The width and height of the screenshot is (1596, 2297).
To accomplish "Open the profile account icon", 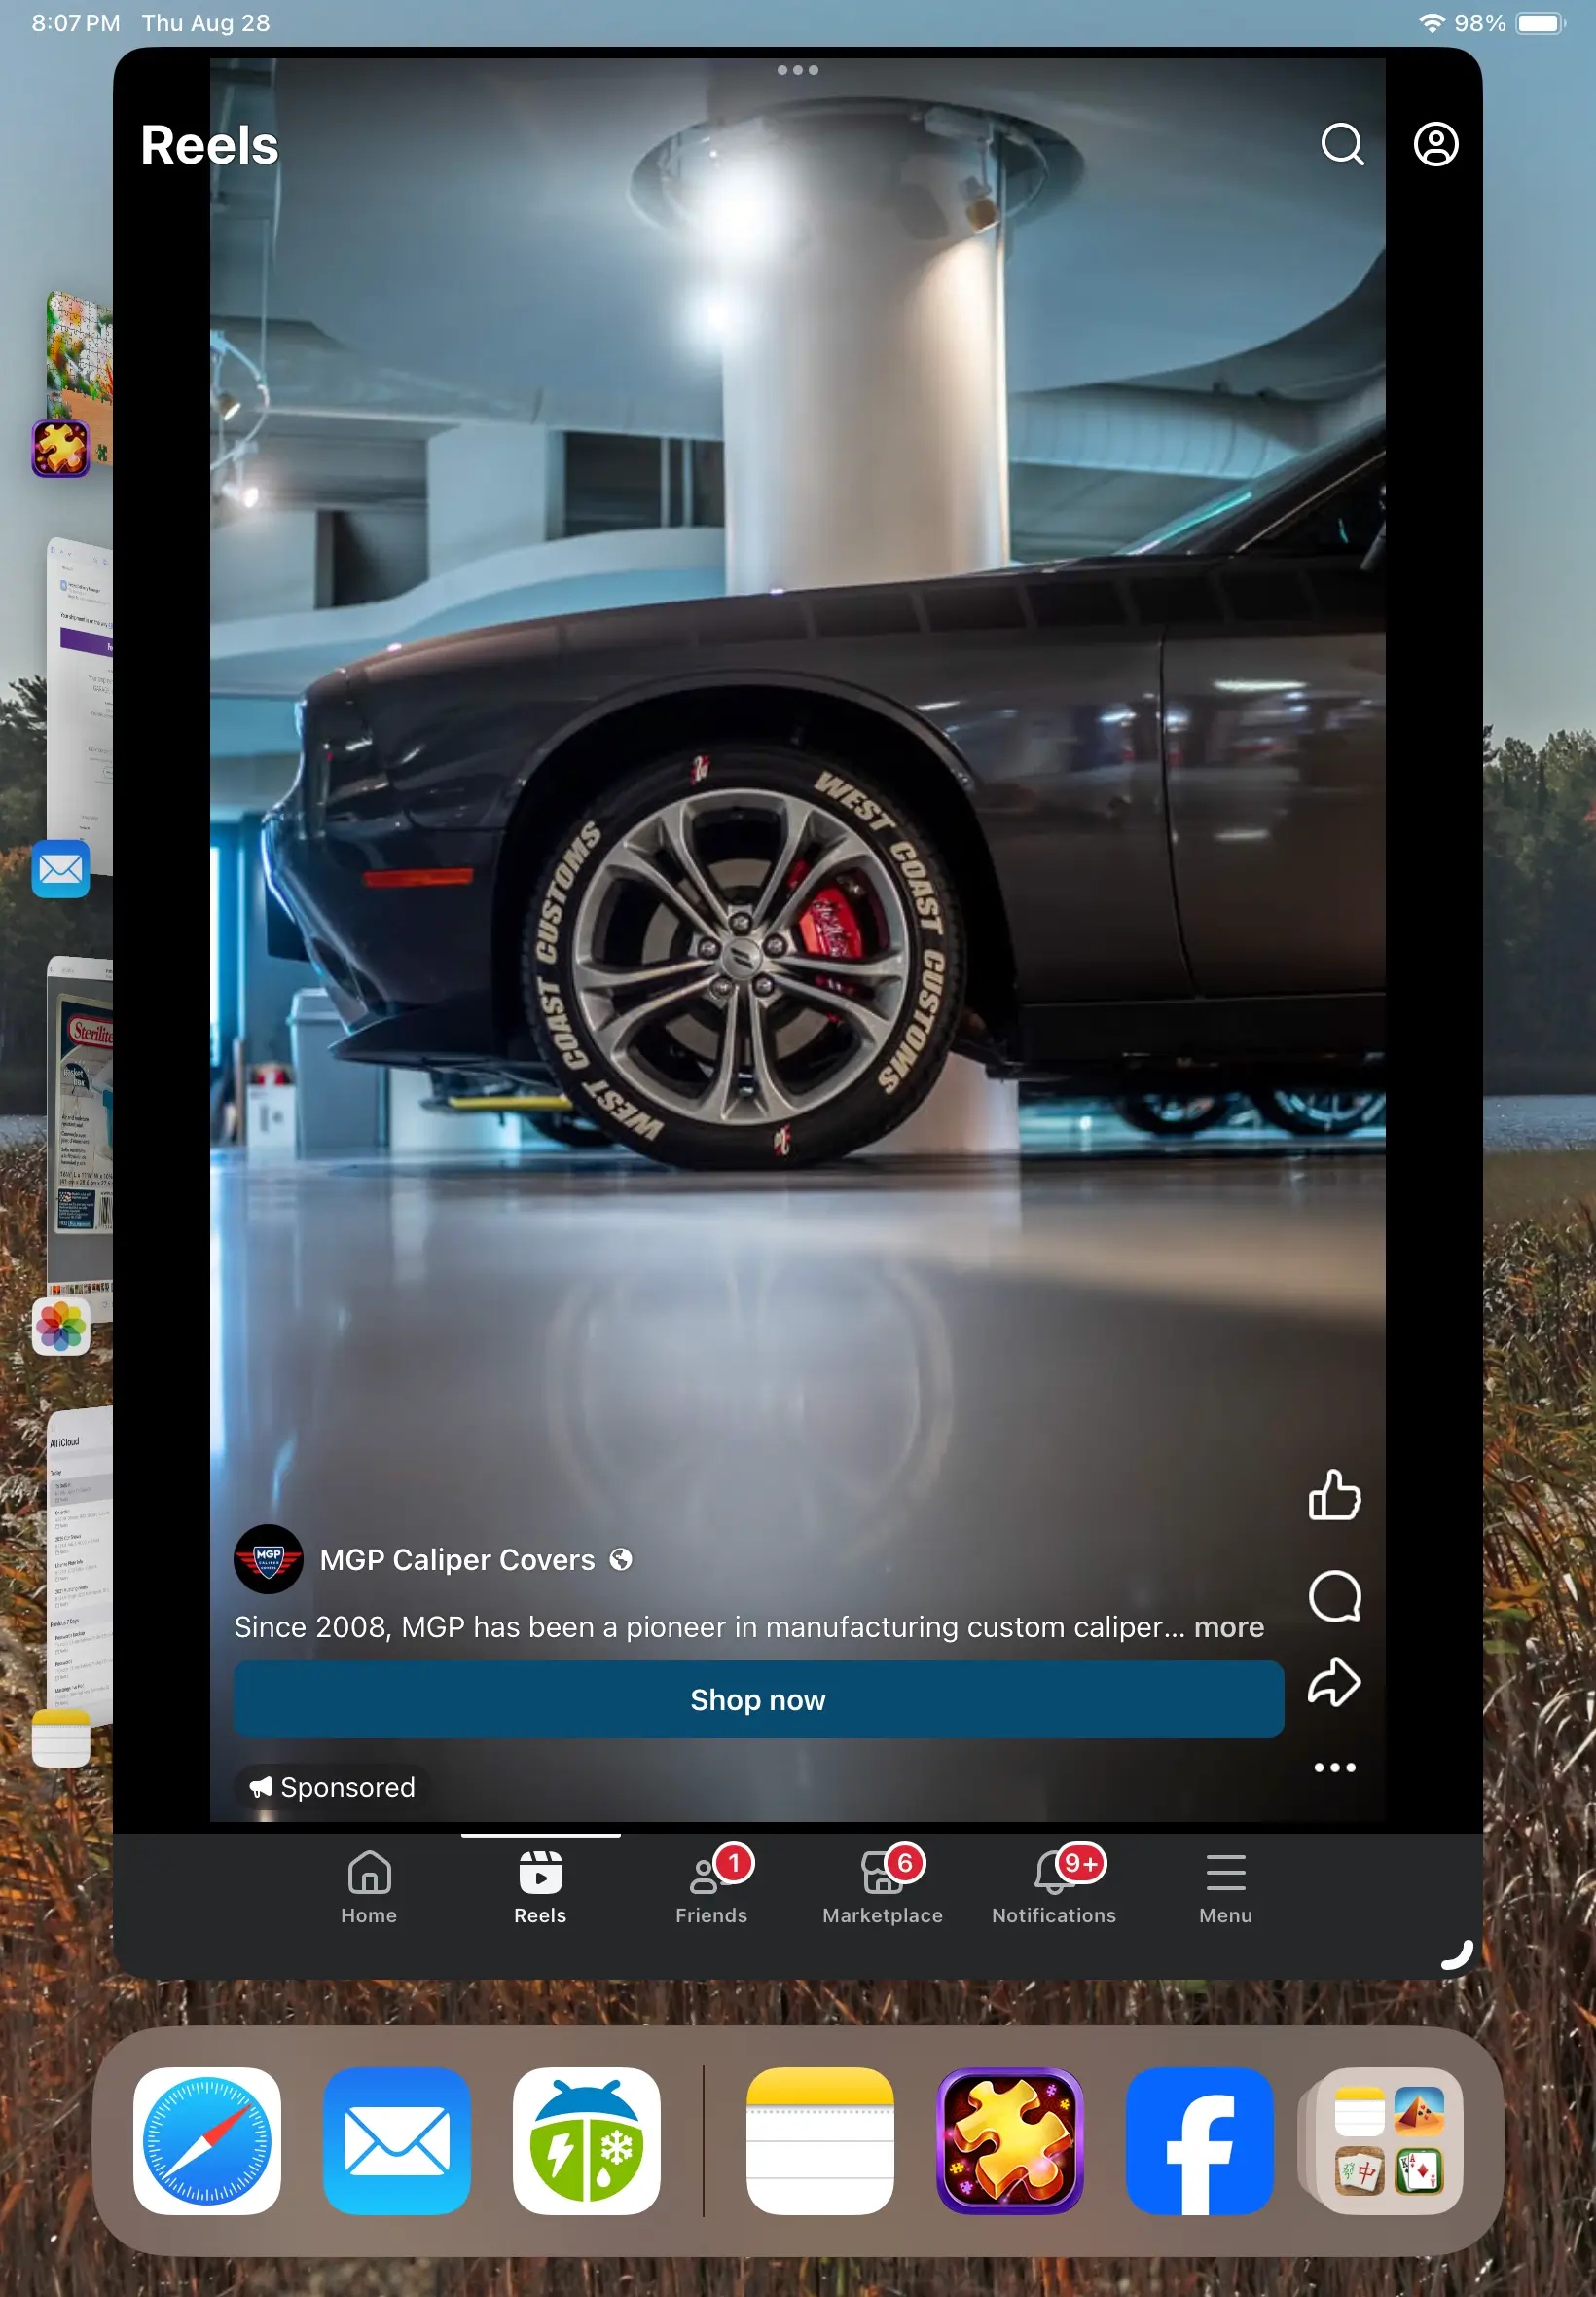I will pos(1435,144).
